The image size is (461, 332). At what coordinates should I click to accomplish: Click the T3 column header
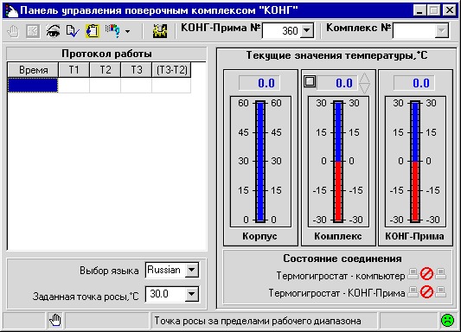point(137,70)
